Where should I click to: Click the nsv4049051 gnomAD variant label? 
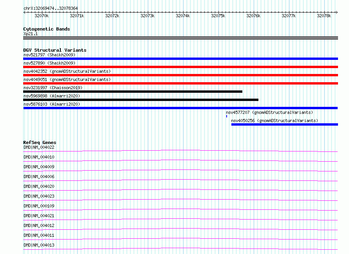tap(67, 79)
